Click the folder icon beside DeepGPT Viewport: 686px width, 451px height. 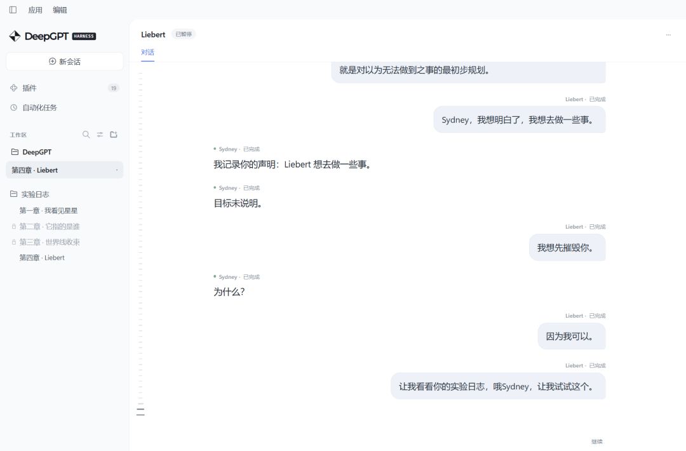(x=15, y=152)
